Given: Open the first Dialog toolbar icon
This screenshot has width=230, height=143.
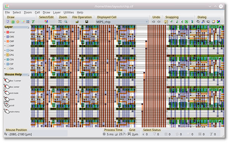Looking at the screenshot, I should [198, 22].
